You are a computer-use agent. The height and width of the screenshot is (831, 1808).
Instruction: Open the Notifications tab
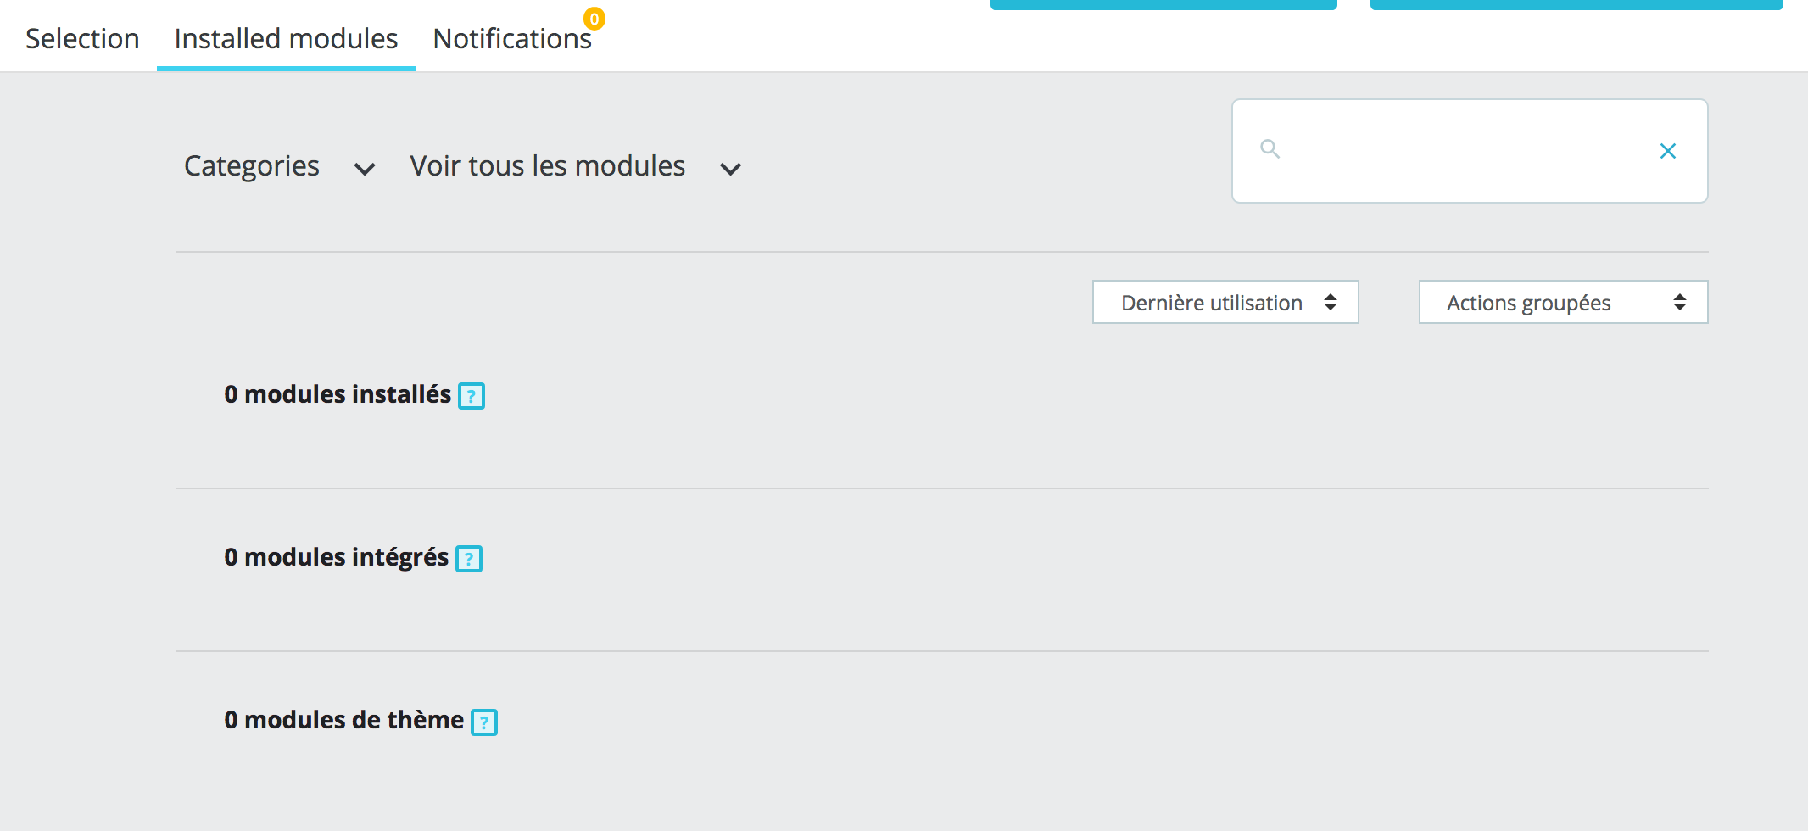511,39
